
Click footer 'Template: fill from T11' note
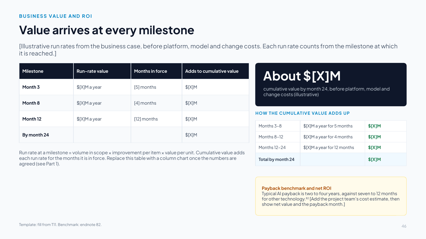(x=60, y=225)
